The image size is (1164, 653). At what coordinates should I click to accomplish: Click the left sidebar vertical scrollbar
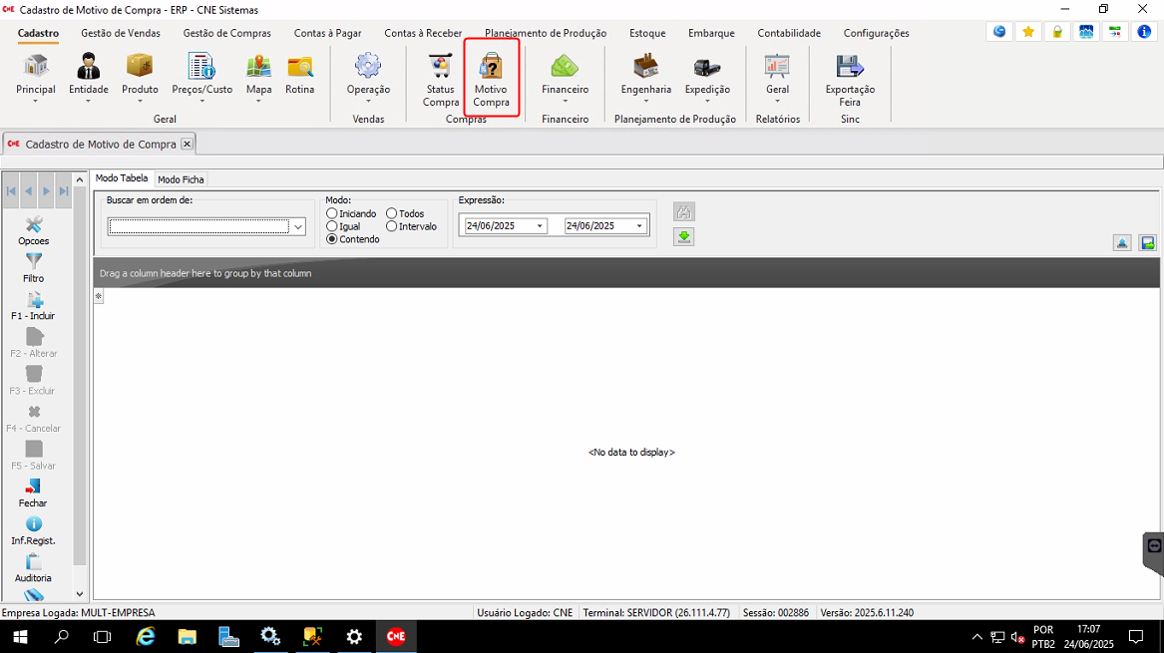[x=80, y=399]
